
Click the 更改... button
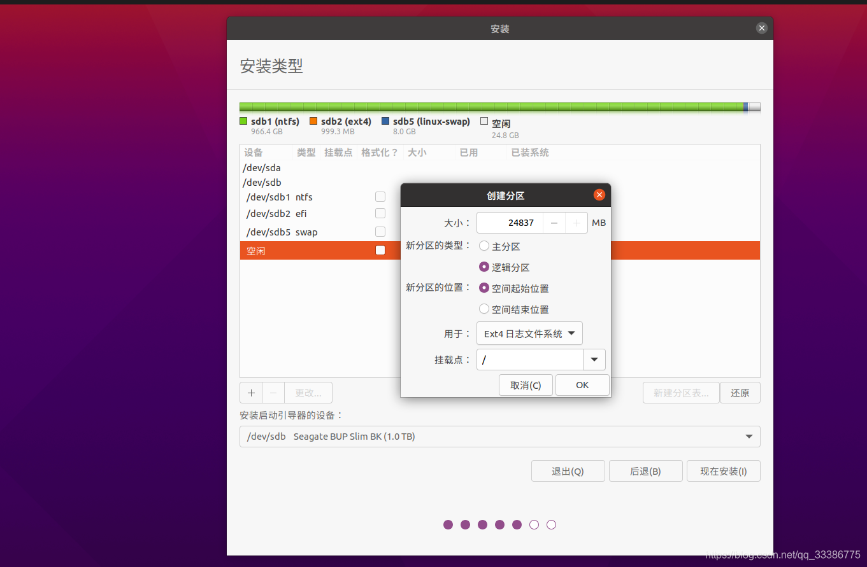point(308,393)
